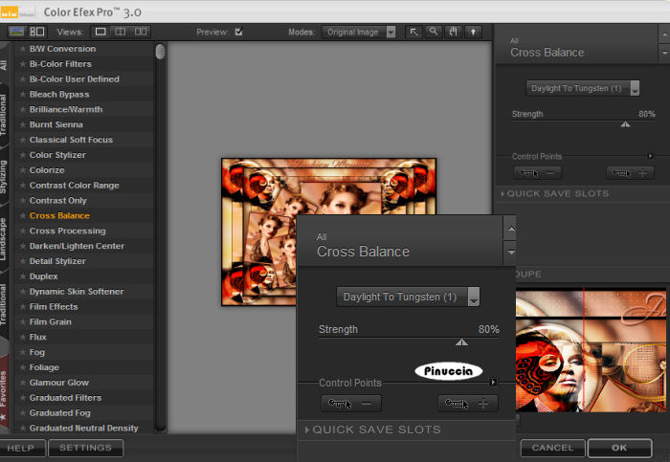
Task: Select the arrow selection tool
Action: [x=413, y=32]
